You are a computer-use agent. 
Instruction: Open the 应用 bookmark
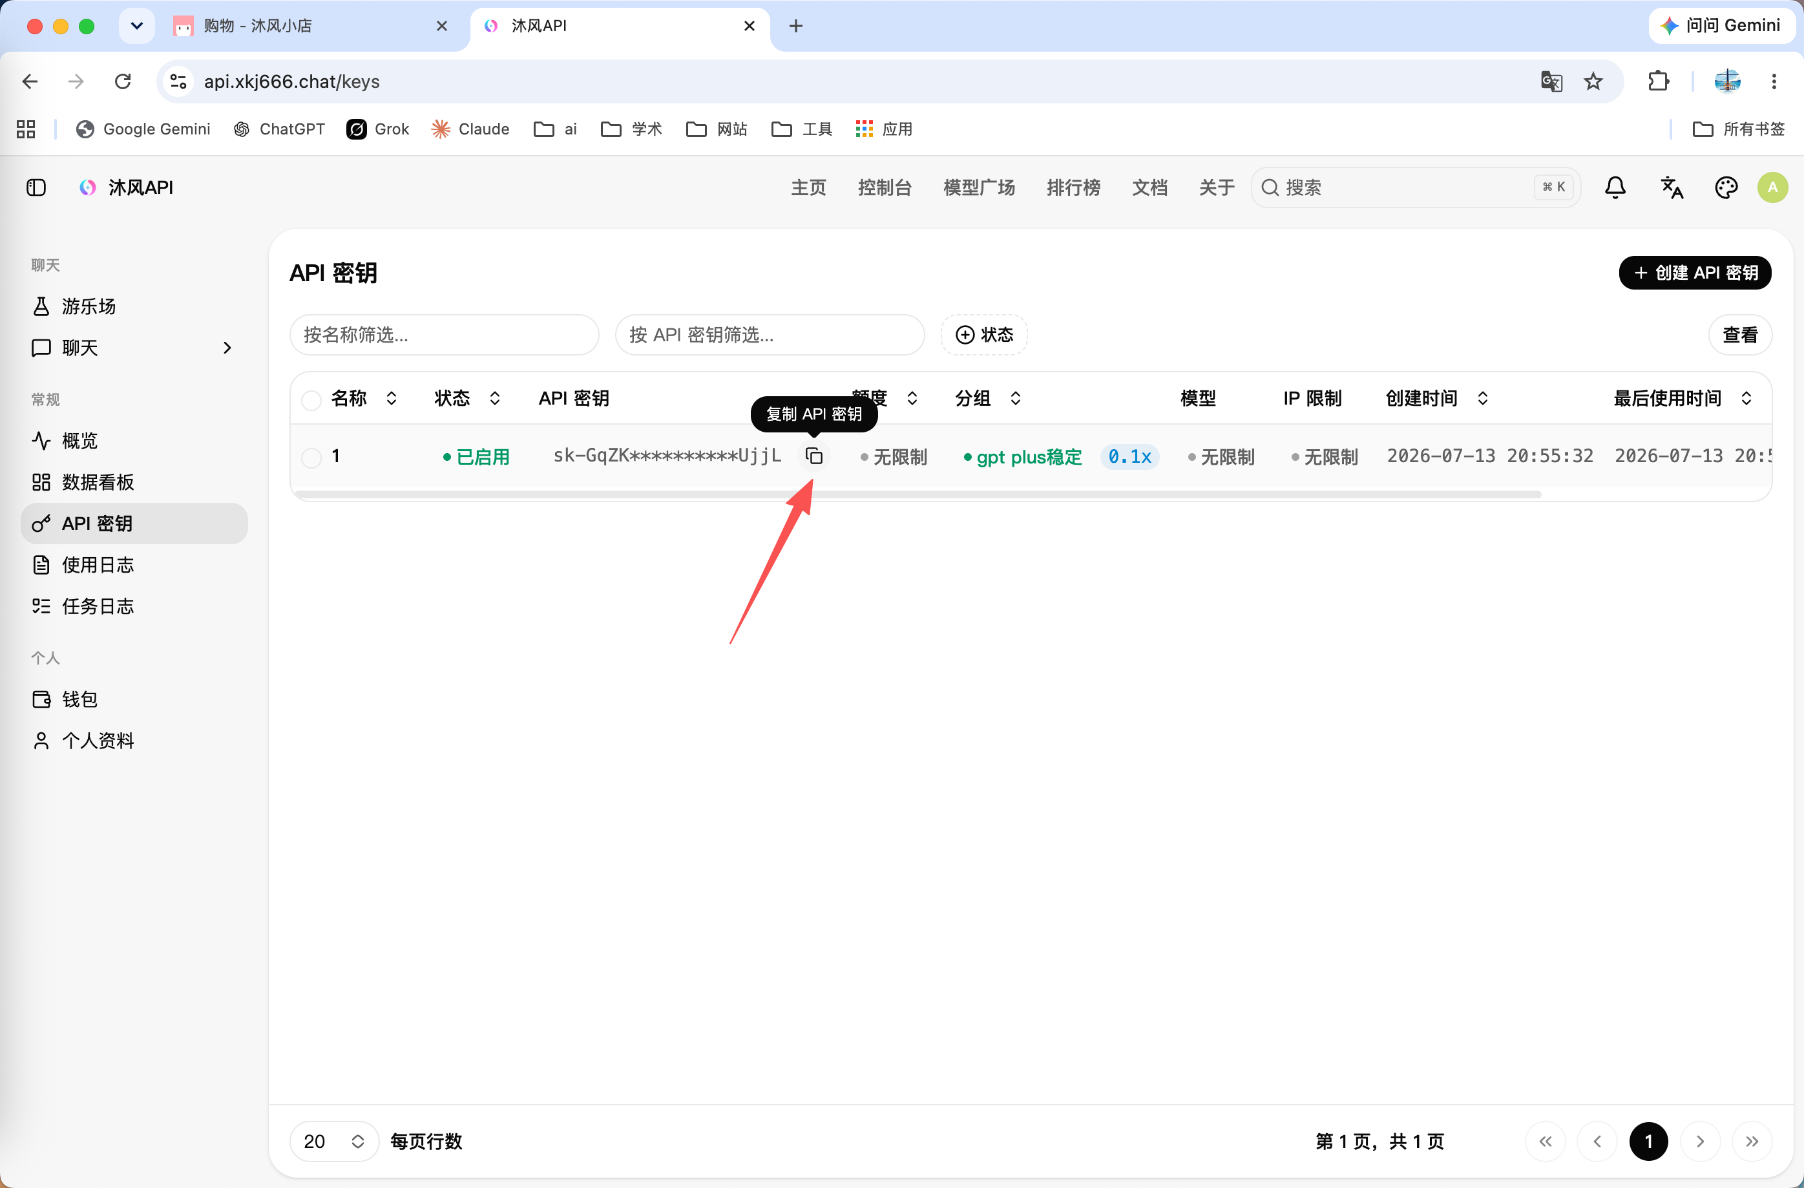[884, 129]
